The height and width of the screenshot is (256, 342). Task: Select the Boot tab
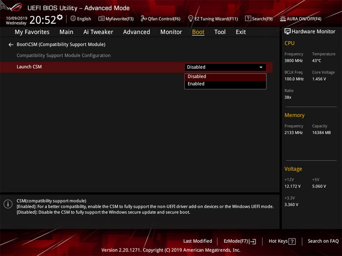(x=198, y=32)
